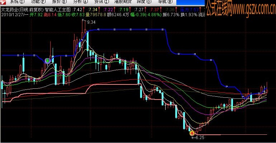Open the 功能(F) menu
276x143 pixels.
(38, 2)
